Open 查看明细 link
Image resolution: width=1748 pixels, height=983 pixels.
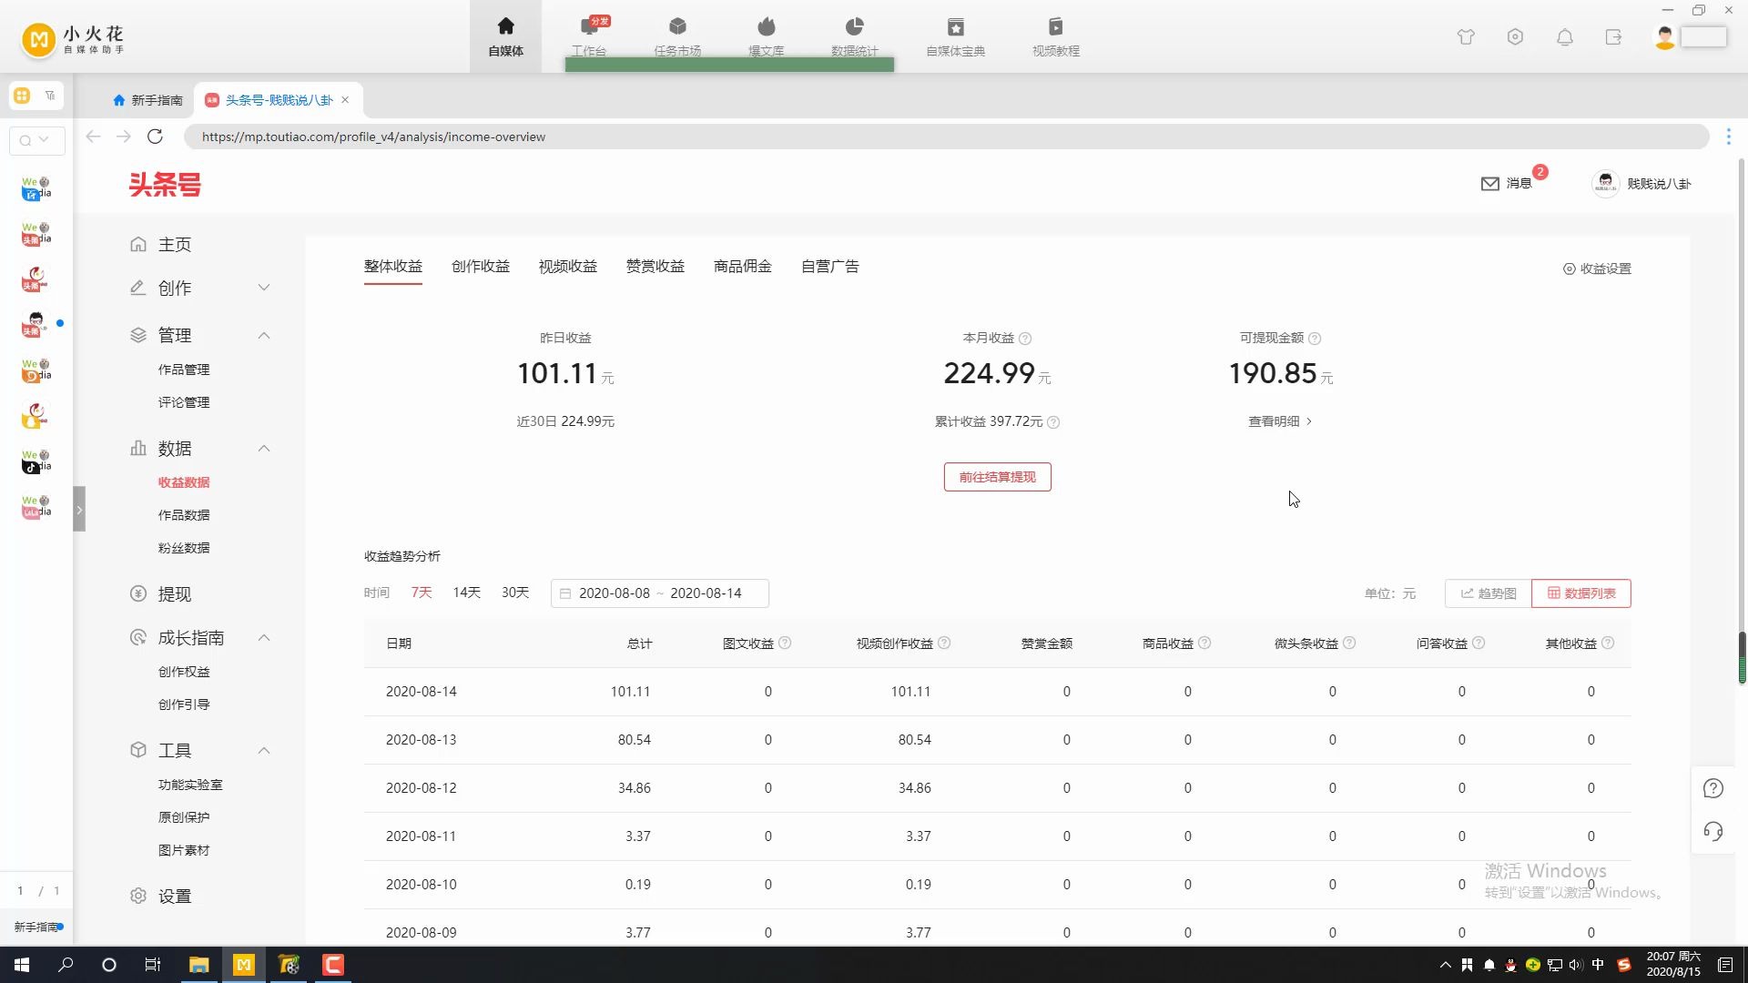[1280, 421]
